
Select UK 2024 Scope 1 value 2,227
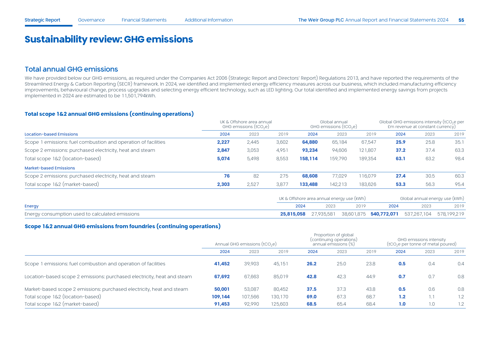pyautogui.click(x=223, y=142)
